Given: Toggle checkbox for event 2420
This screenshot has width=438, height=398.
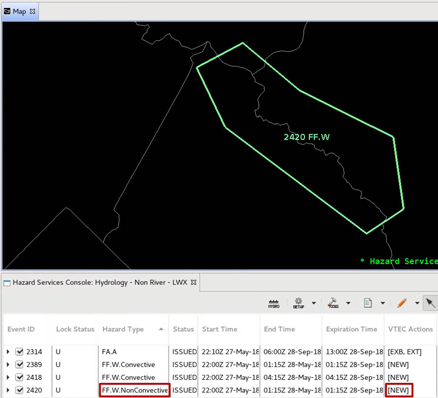Looking at the screenshot, I should [20, 390].
